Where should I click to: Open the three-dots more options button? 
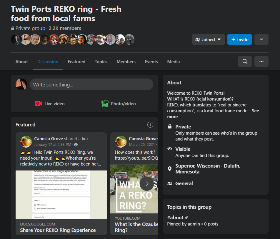261,61
